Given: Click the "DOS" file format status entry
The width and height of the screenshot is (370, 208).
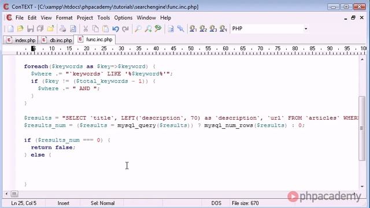Looking at the screenshot, I should coord(216,203).
